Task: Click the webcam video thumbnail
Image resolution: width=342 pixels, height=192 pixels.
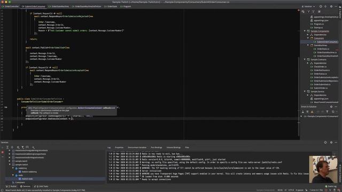Action: (323, 169)
